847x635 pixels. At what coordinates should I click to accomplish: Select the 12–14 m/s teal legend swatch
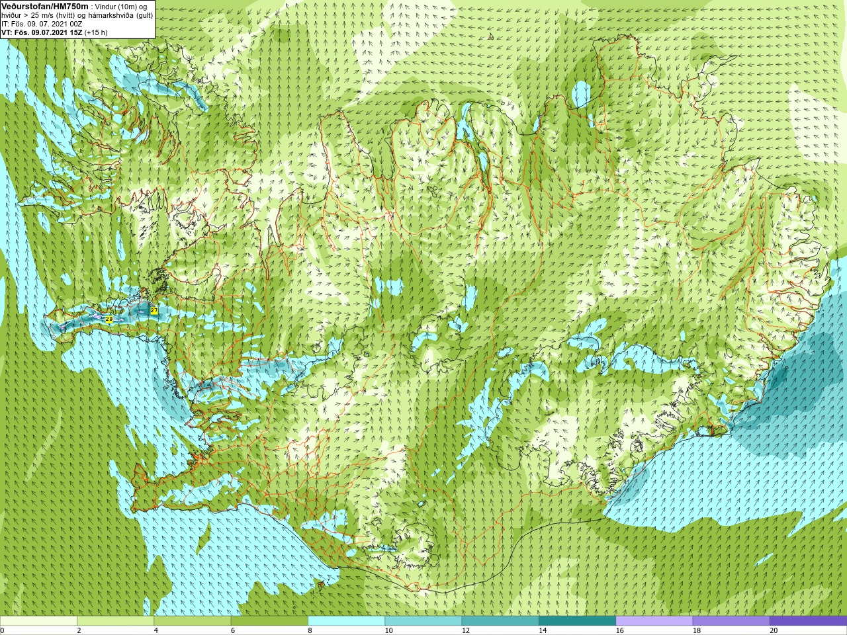[x=500, y=621]
